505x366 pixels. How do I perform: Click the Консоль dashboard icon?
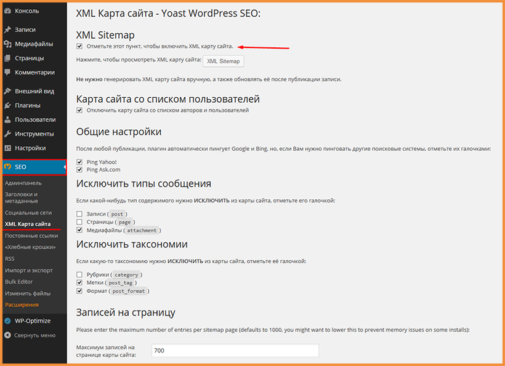tap(8, 11)
